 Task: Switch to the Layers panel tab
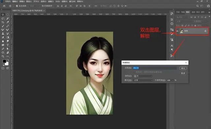coord(188,12)
